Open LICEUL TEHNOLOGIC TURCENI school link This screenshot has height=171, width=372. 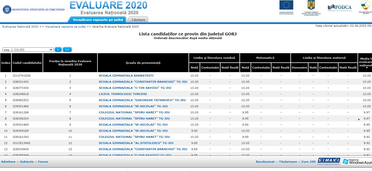123,94
